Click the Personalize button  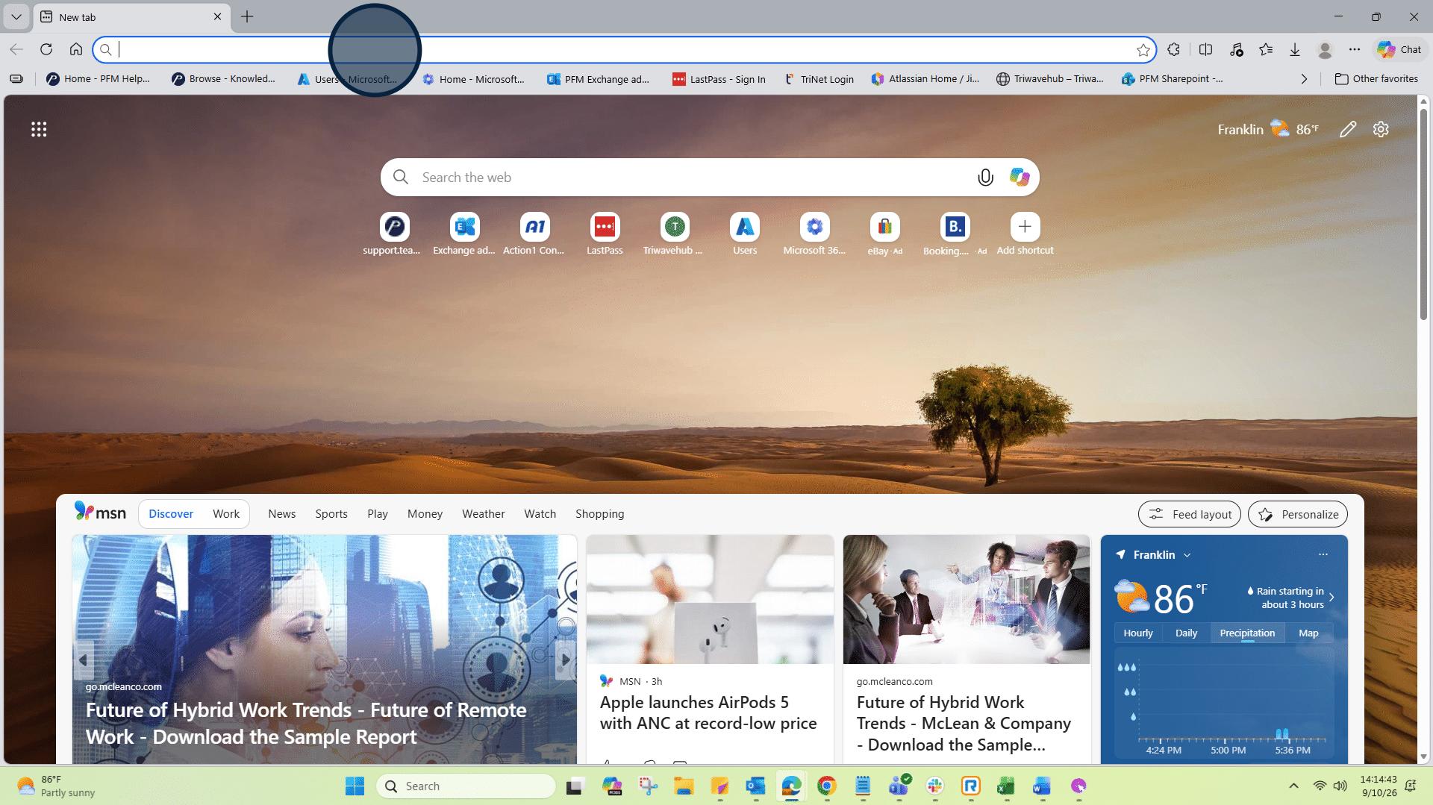click(1298, 514)
